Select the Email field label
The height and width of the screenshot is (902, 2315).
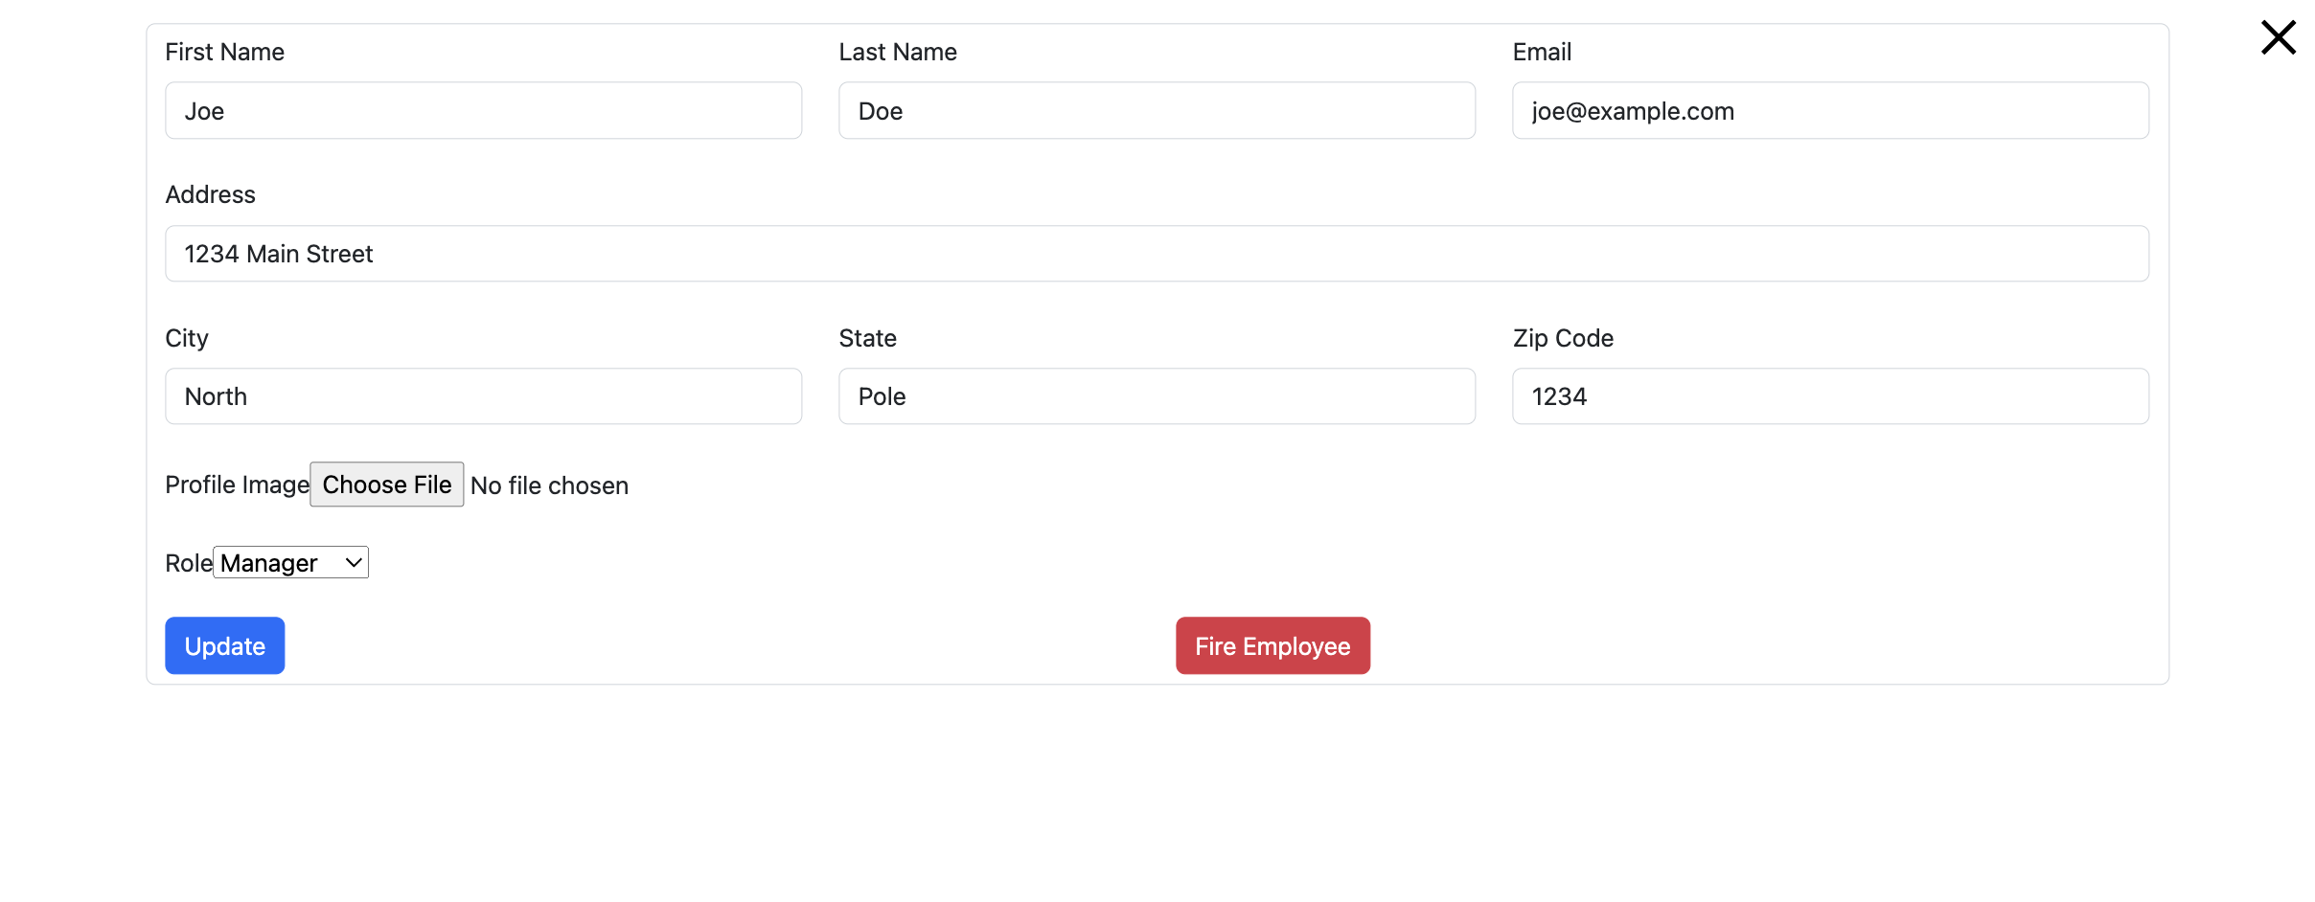(1541, 52)
